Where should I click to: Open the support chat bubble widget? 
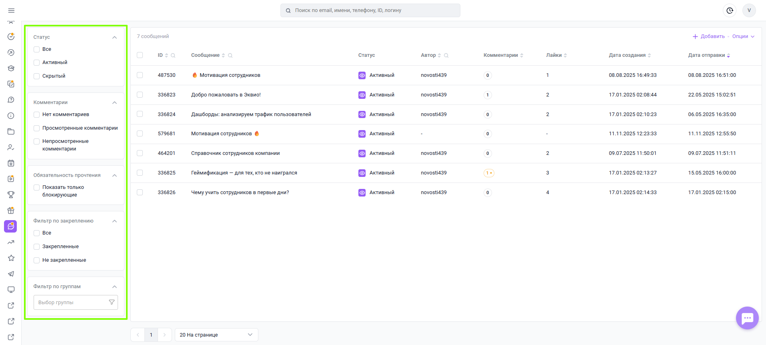[x=747, y=318]
